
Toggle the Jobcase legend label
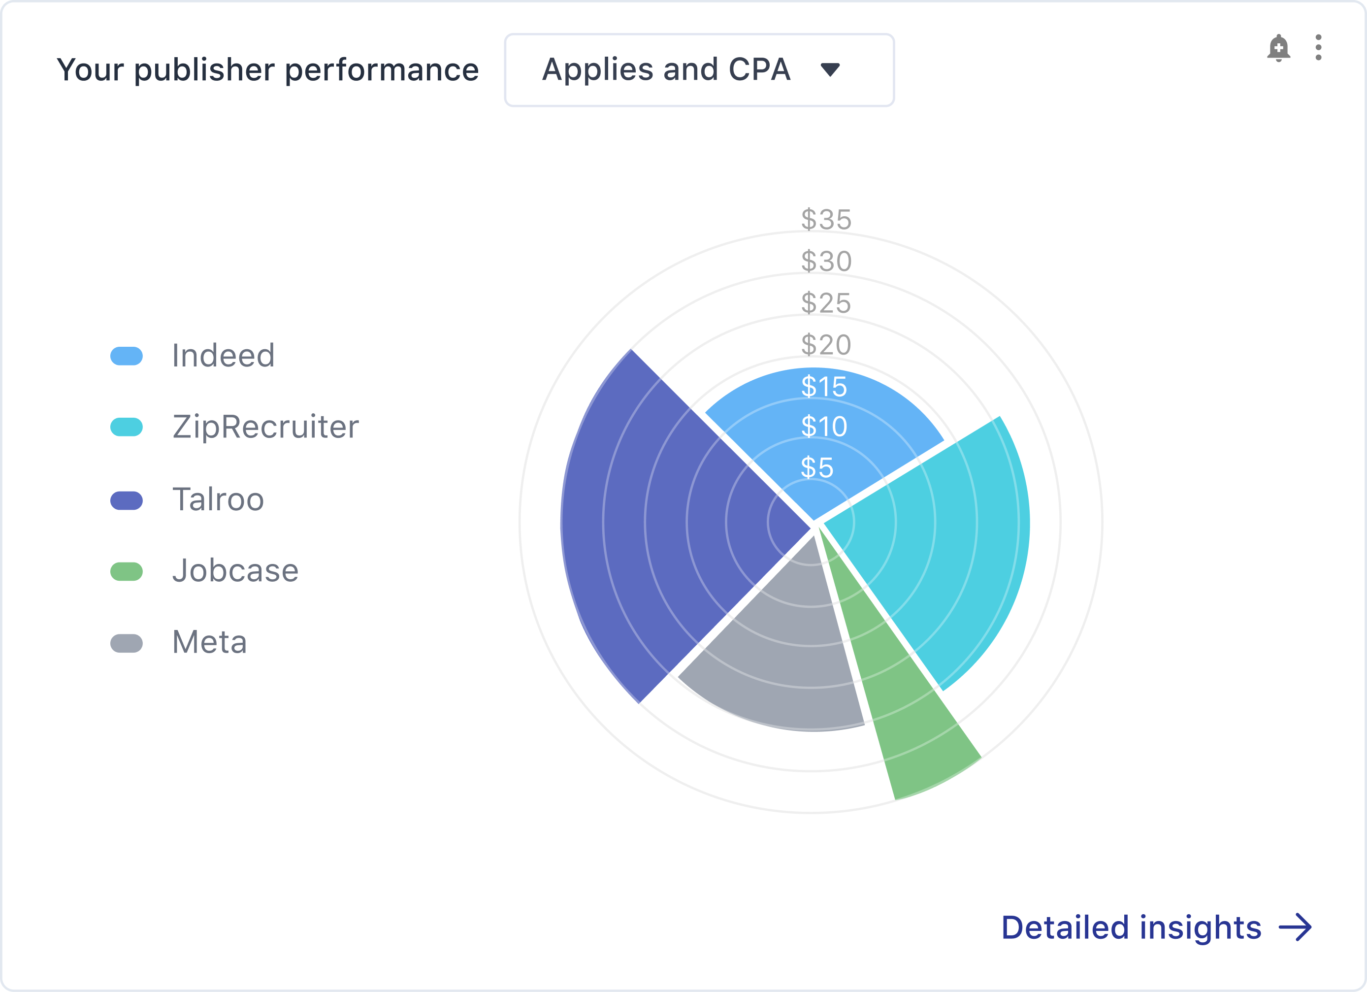coord(236,570)
